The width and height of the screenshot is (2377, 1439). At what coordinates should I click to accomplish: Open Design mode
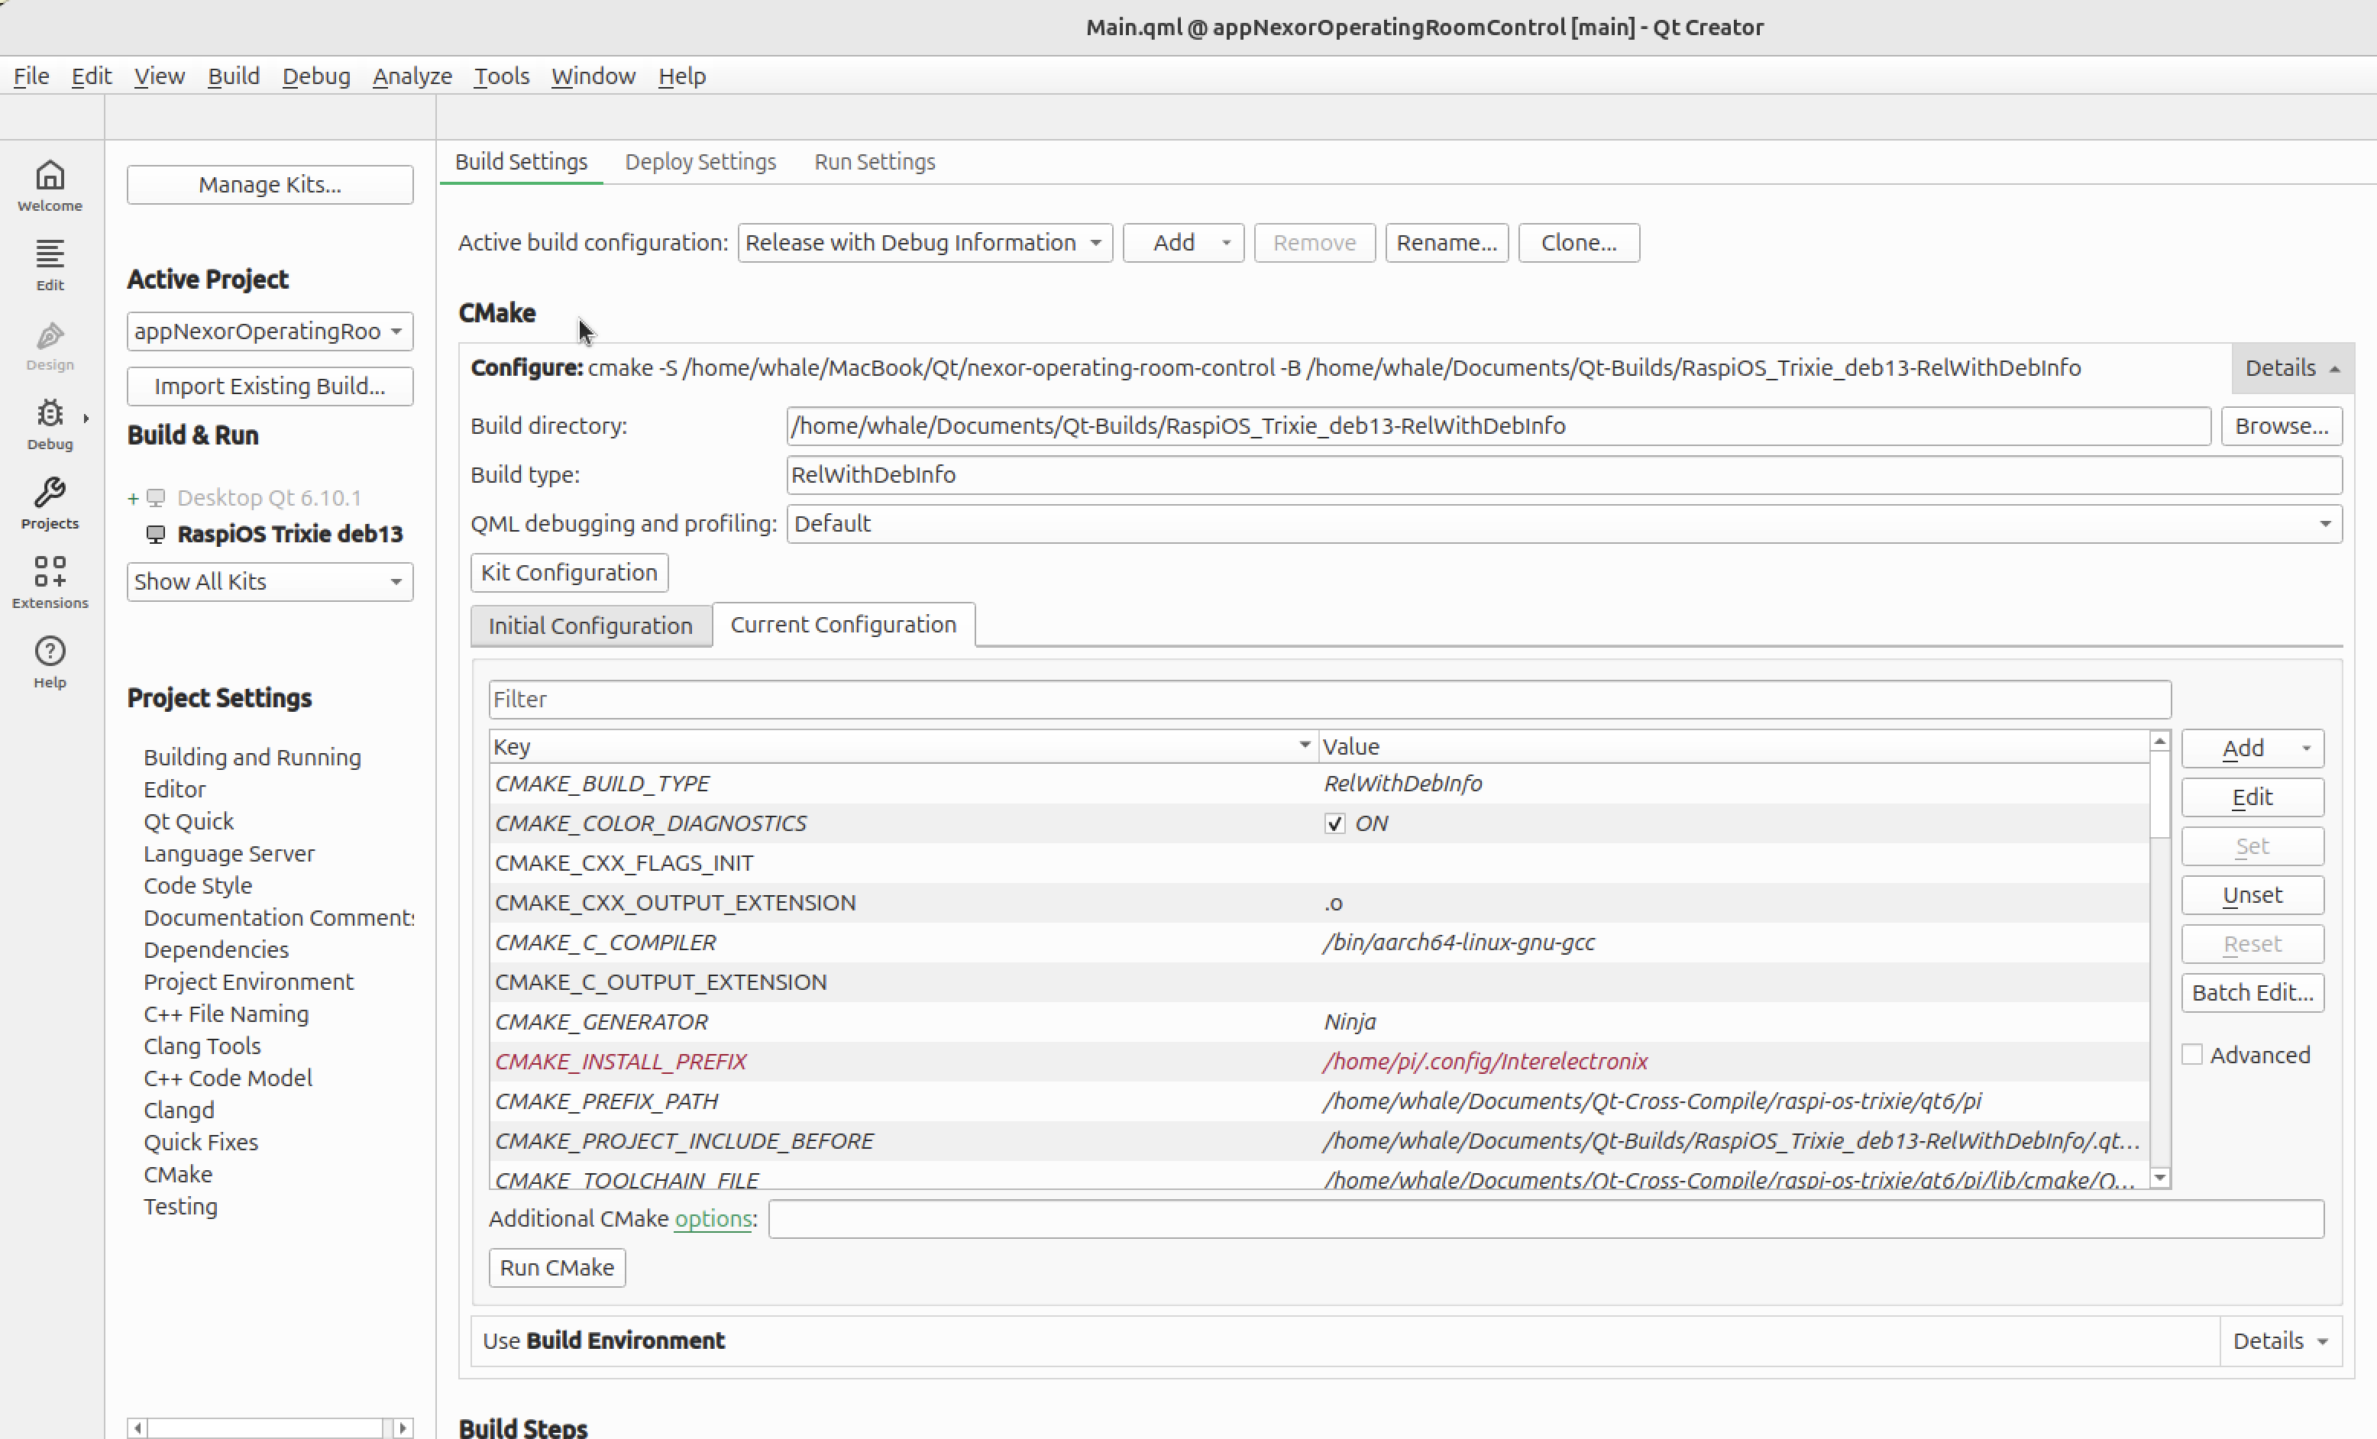49,344
